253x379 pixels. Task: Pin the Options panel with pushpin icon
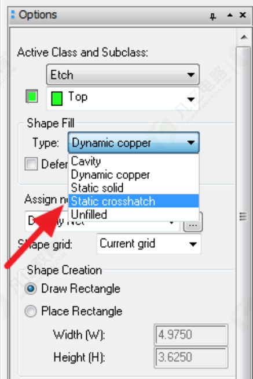click(x=212, y=16)
